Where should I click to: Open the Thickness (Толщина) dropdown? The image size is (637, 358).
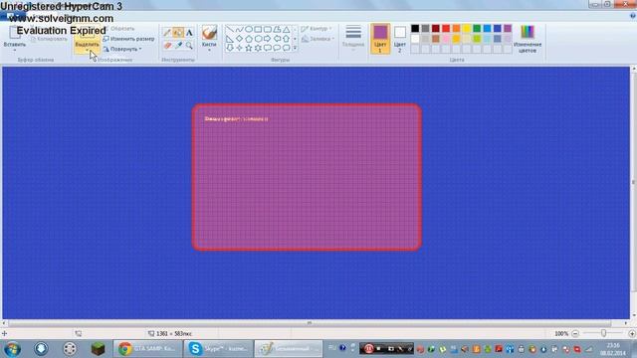pos(353,38)
